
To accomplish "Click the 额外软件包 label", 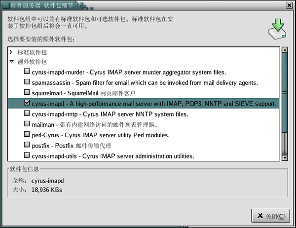I will coord(32,62).
